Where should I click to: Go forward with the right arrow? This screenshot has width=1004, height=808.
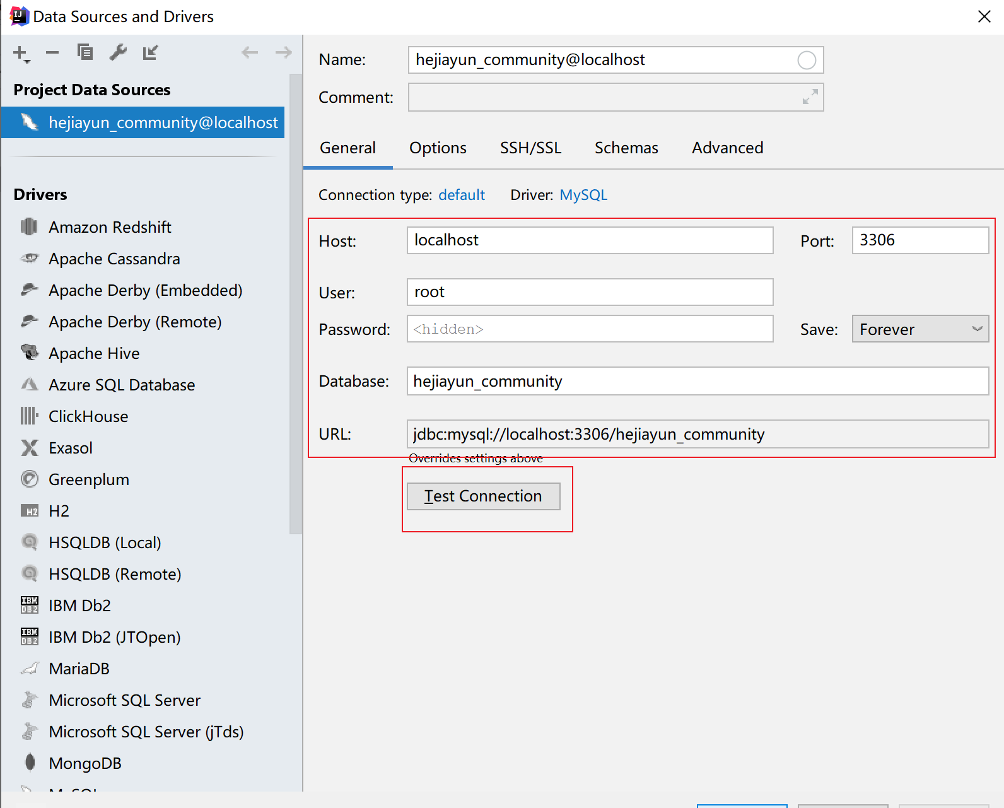point(284,52)
